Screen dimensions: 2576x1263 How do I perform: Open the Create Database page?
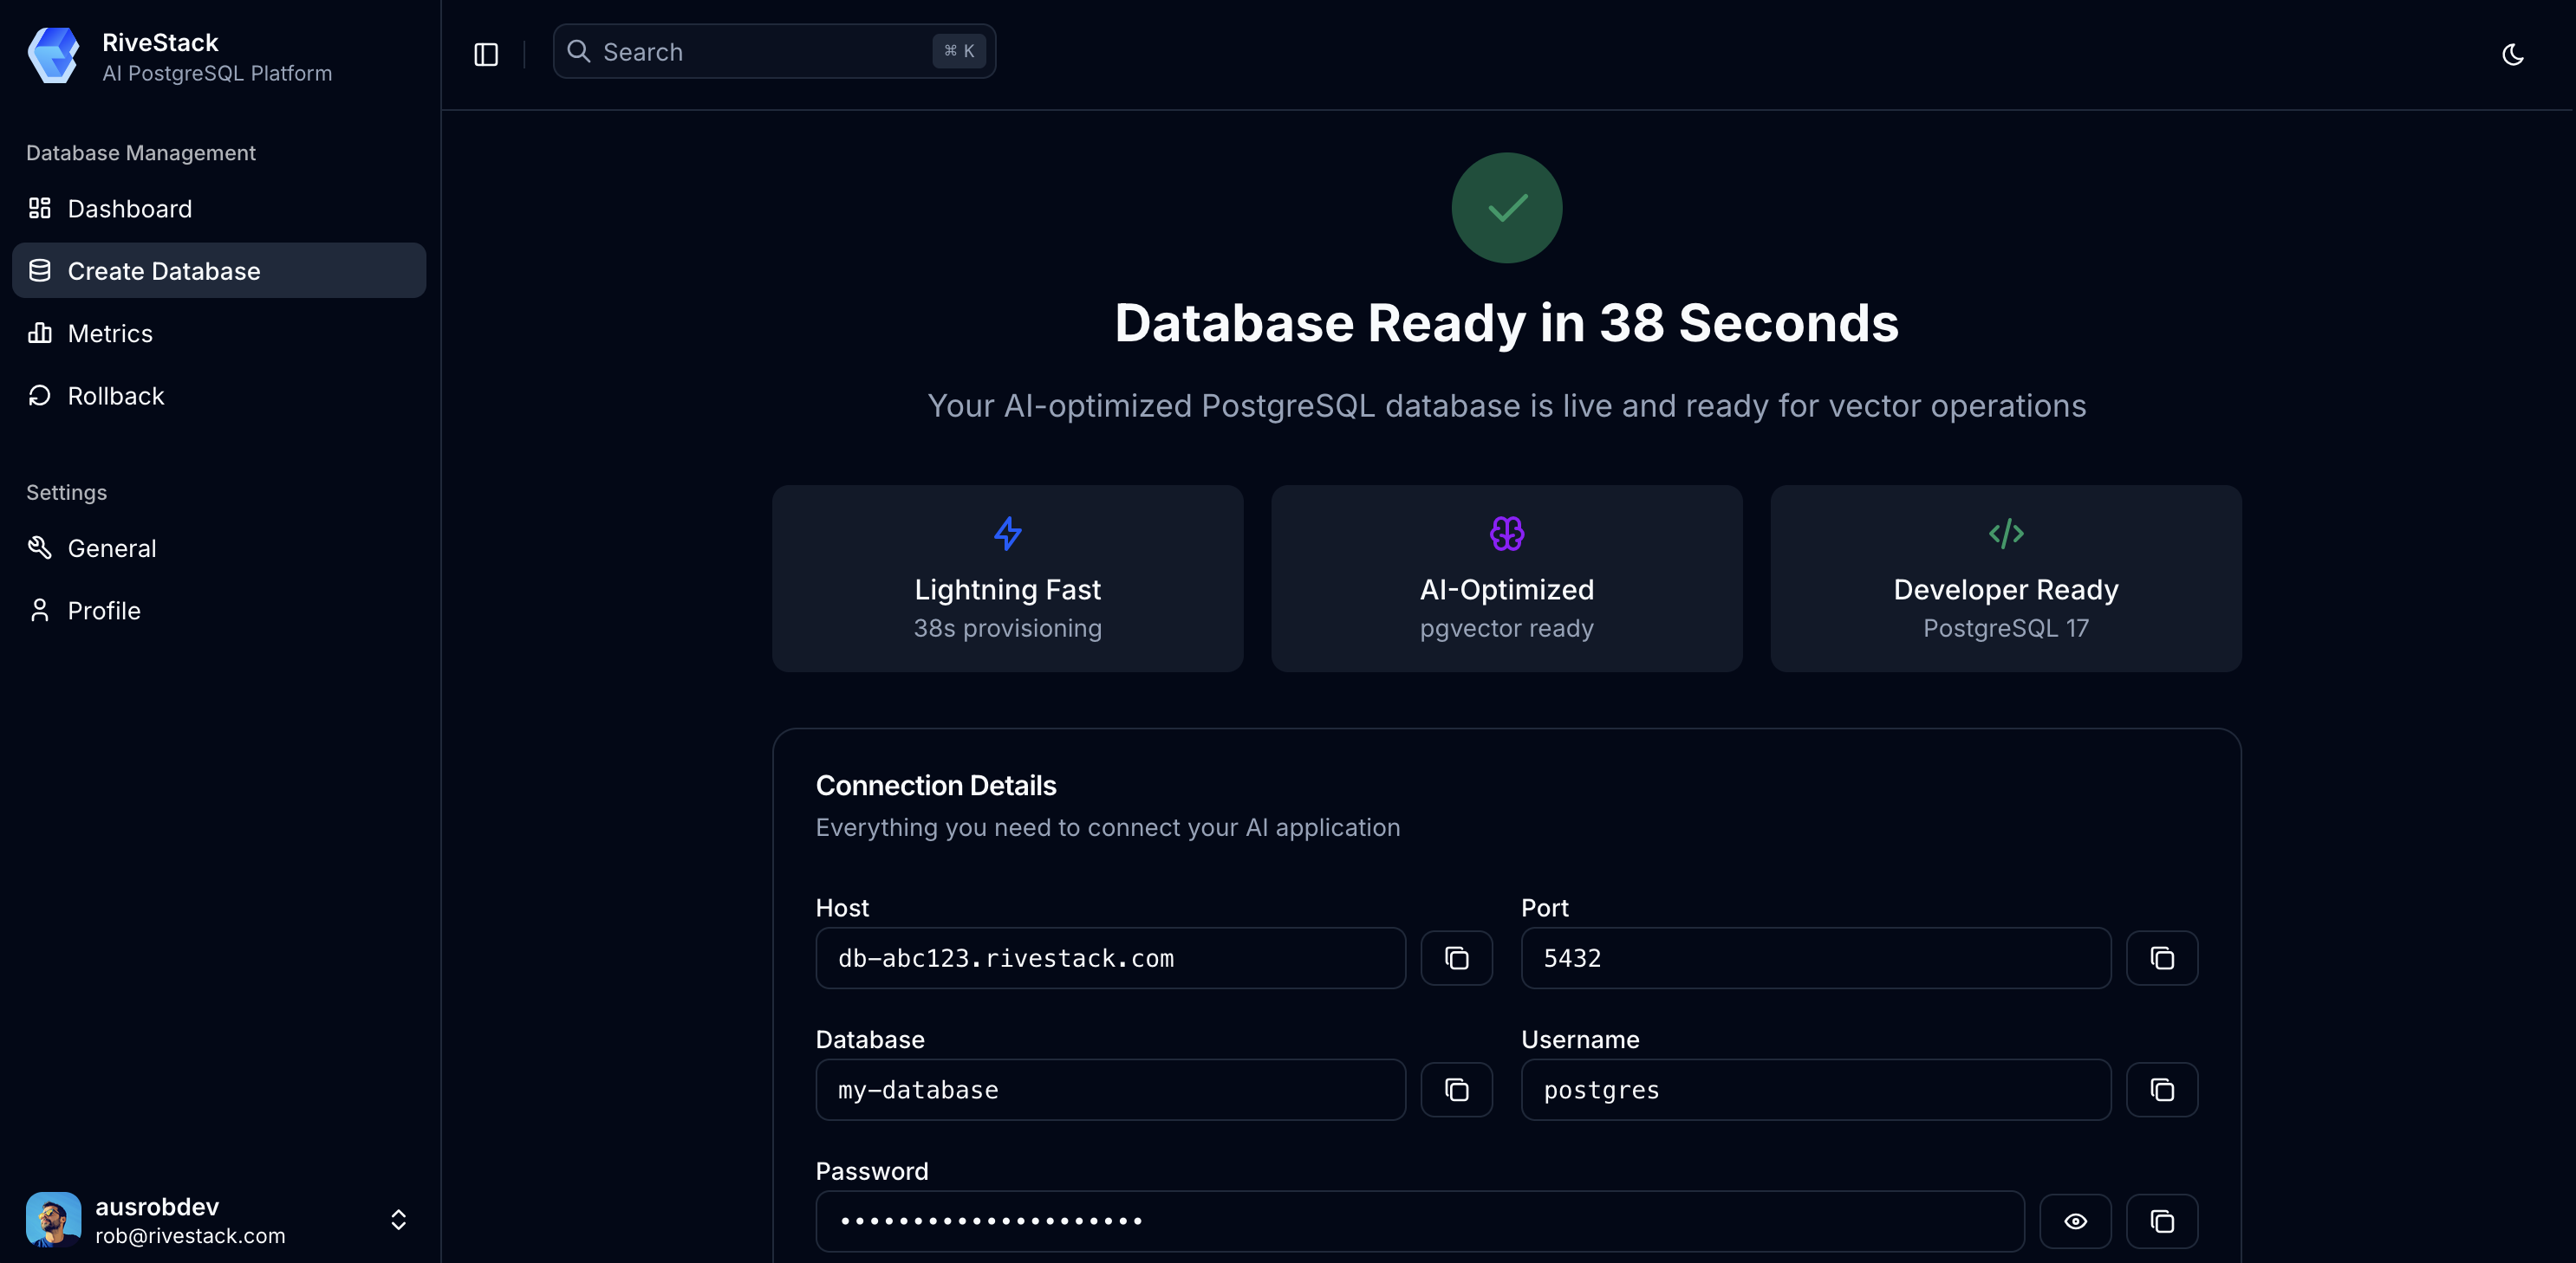click(219, 271)
